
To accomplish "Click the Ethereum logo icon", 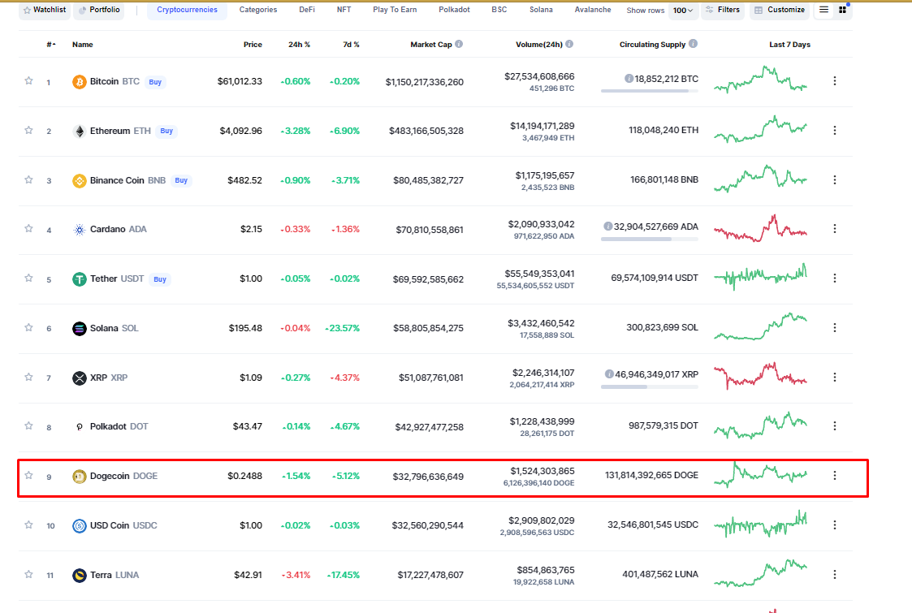I will tap(79, 131).
